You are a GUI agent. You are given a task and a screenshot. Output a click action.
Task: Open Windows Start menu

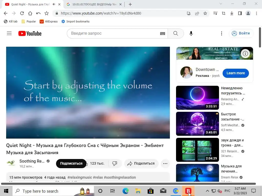click(x=6, y=191)
